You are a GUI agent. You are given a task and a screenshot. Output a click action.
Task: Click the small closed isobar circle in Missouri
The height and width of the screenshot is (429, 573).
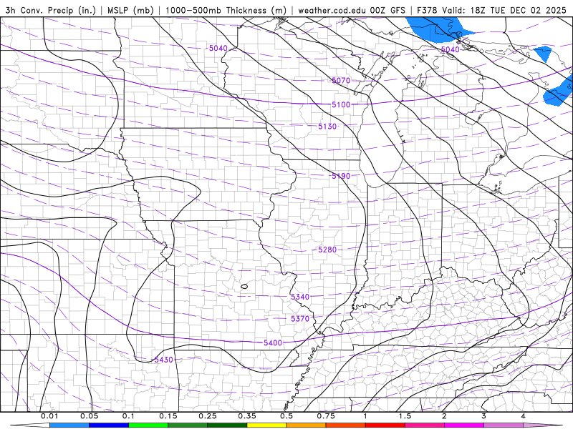point(244,287)
